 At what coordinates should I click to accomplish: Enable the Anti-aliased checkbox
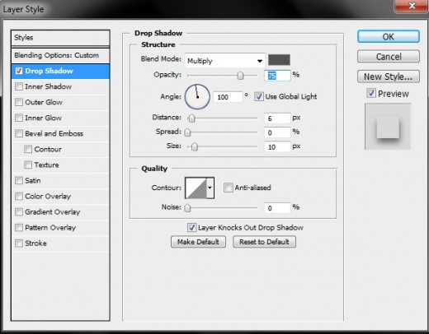click(228, 188)
